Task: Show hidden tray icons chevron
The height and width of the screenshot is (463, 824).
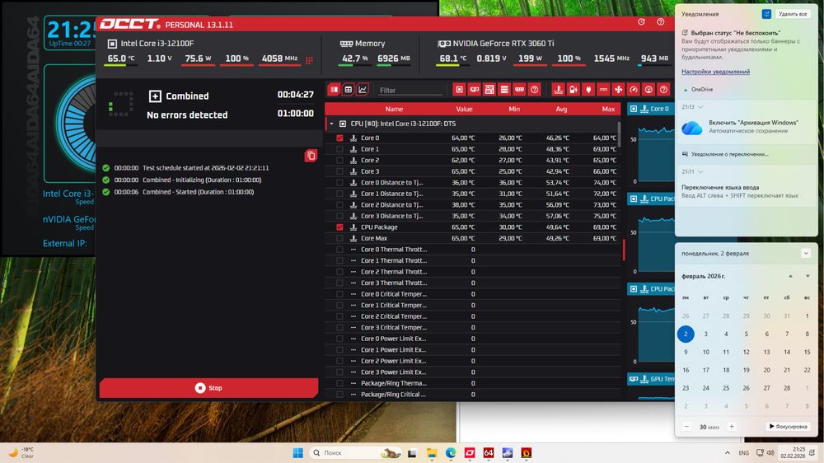Action: pyautogui.click(x=728, y=453)
